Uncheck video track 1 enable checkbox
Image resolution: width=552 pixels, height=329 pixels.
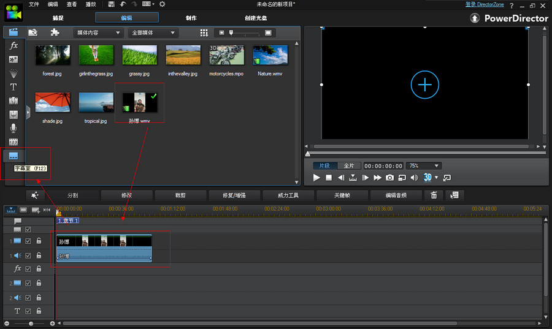pos(28,241)
